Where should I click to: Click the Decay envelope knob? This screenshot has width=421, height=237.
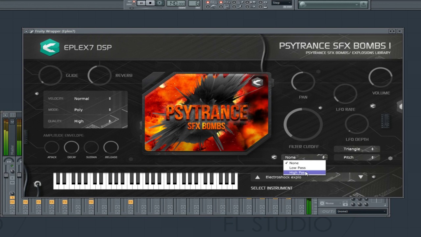[x=71, y=147]
